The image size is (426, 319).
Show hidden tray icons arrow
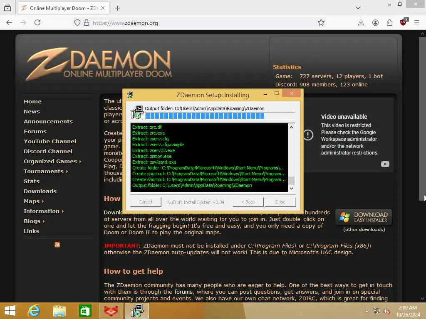pyautogui.click(x=367, y=311)
